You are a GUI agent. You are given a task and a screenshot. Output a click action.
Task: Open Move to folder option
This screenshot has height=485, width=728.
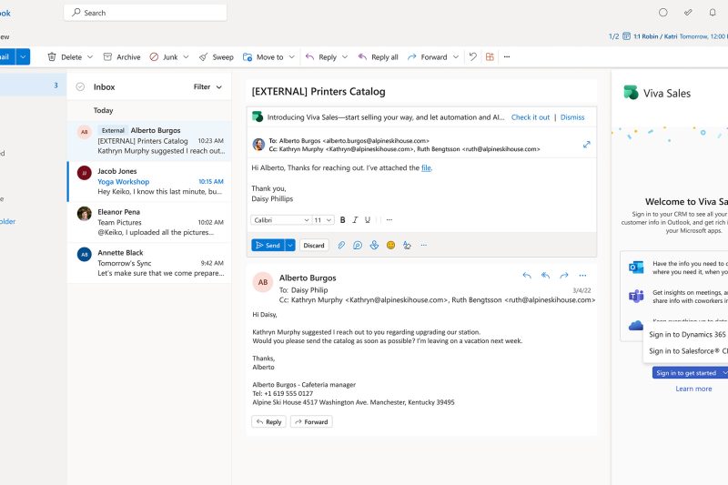(x=263, y=57)
